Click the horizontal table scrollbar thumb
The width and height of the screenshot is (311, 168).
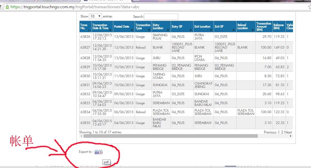170,136
